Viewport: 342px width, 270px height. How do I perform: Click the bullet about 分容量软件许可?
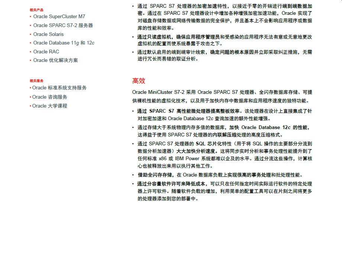pyautogui.click(x=224, y=191)
